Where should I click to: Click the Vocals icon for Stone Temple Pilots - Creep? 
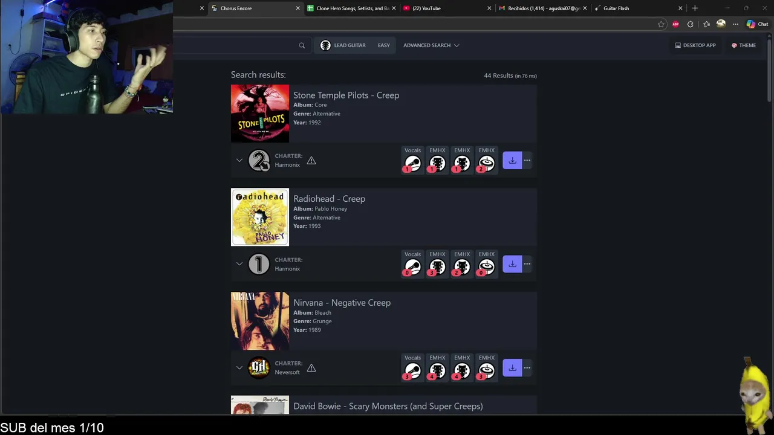point(412,163)
